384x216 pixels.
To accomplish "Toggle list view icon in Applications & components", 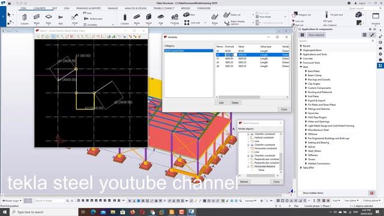I will click(x=364, y=35).
